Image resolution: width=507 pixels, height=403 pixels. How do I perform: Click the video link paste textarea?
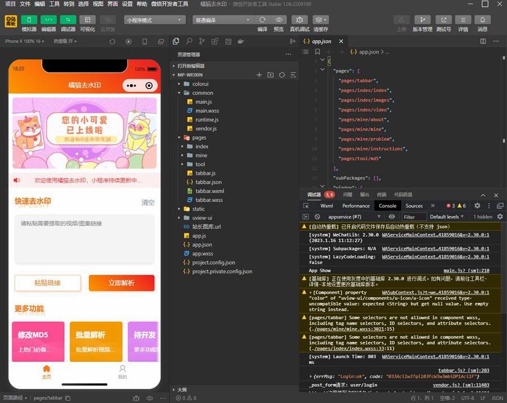tap(84, 240)
